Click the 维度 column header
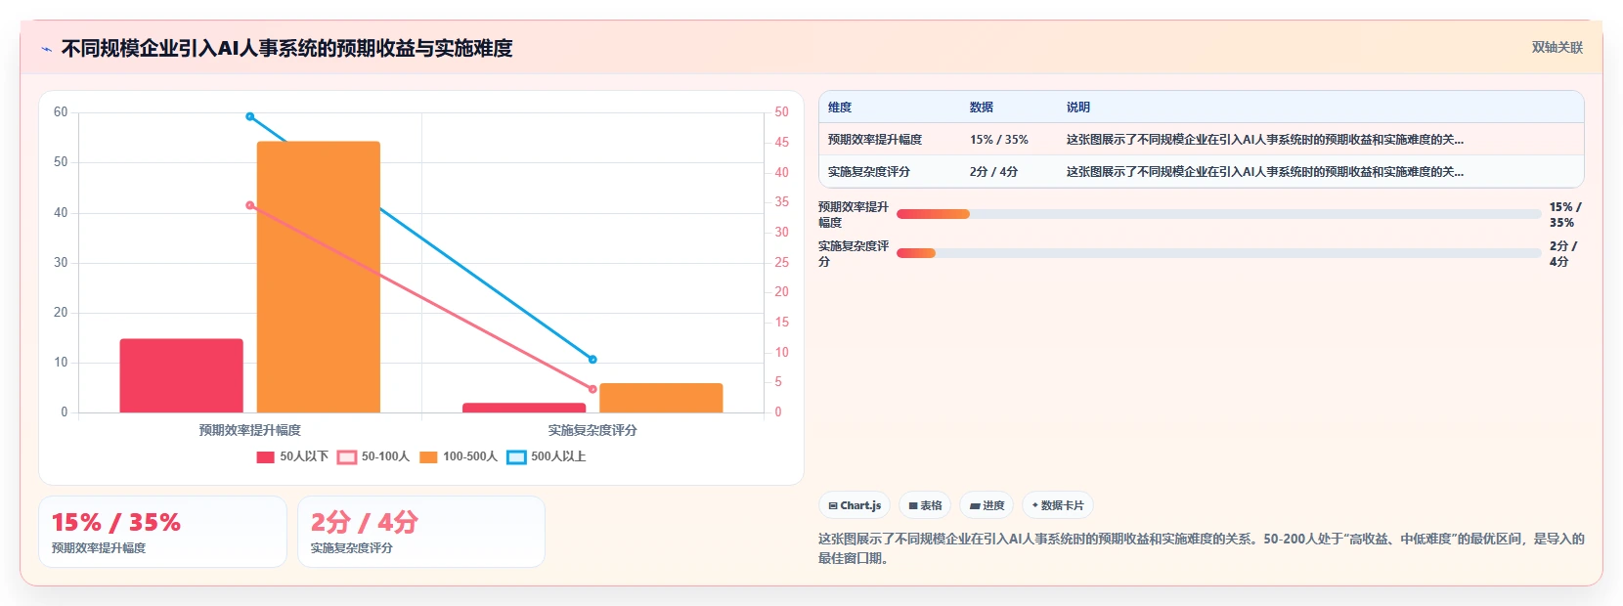Image resolution: width=1623 pixels, height=606 pixels. coord(840,108)
